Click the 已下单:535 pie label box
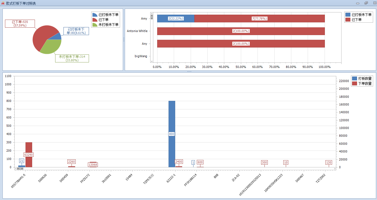 [20, 23]
